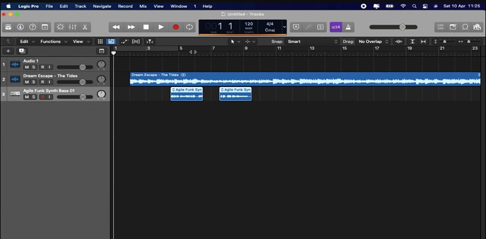The width and height of the screenshot is (486, 239).
Task: Toggle Cycle mode button
Action: tap(189, 27)
